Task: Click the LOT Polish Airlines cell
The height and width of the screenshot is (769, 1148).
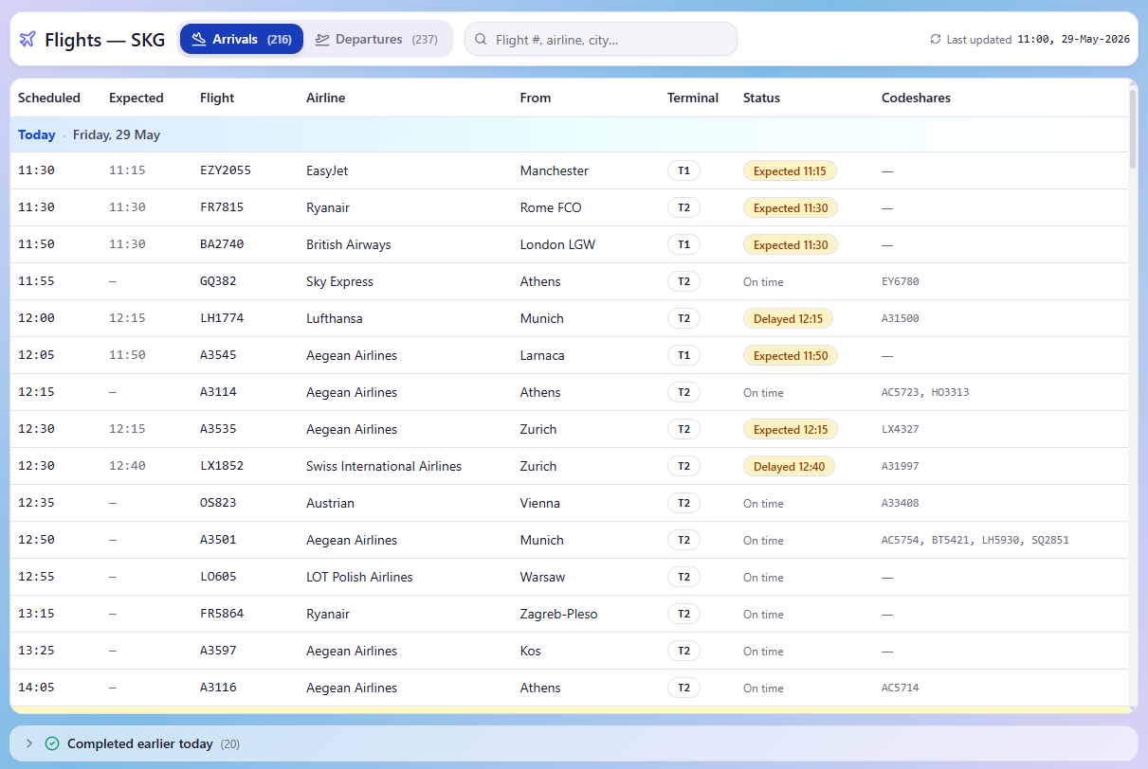Action: click(x=359, y=577)
